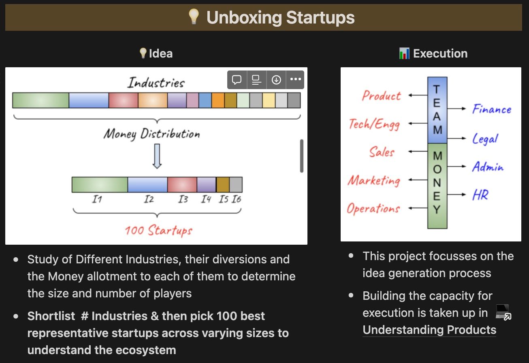Click the Unboxing Startups title text
Image resolution: width=529 pixels, height=363 pixels.
point(280,17)
